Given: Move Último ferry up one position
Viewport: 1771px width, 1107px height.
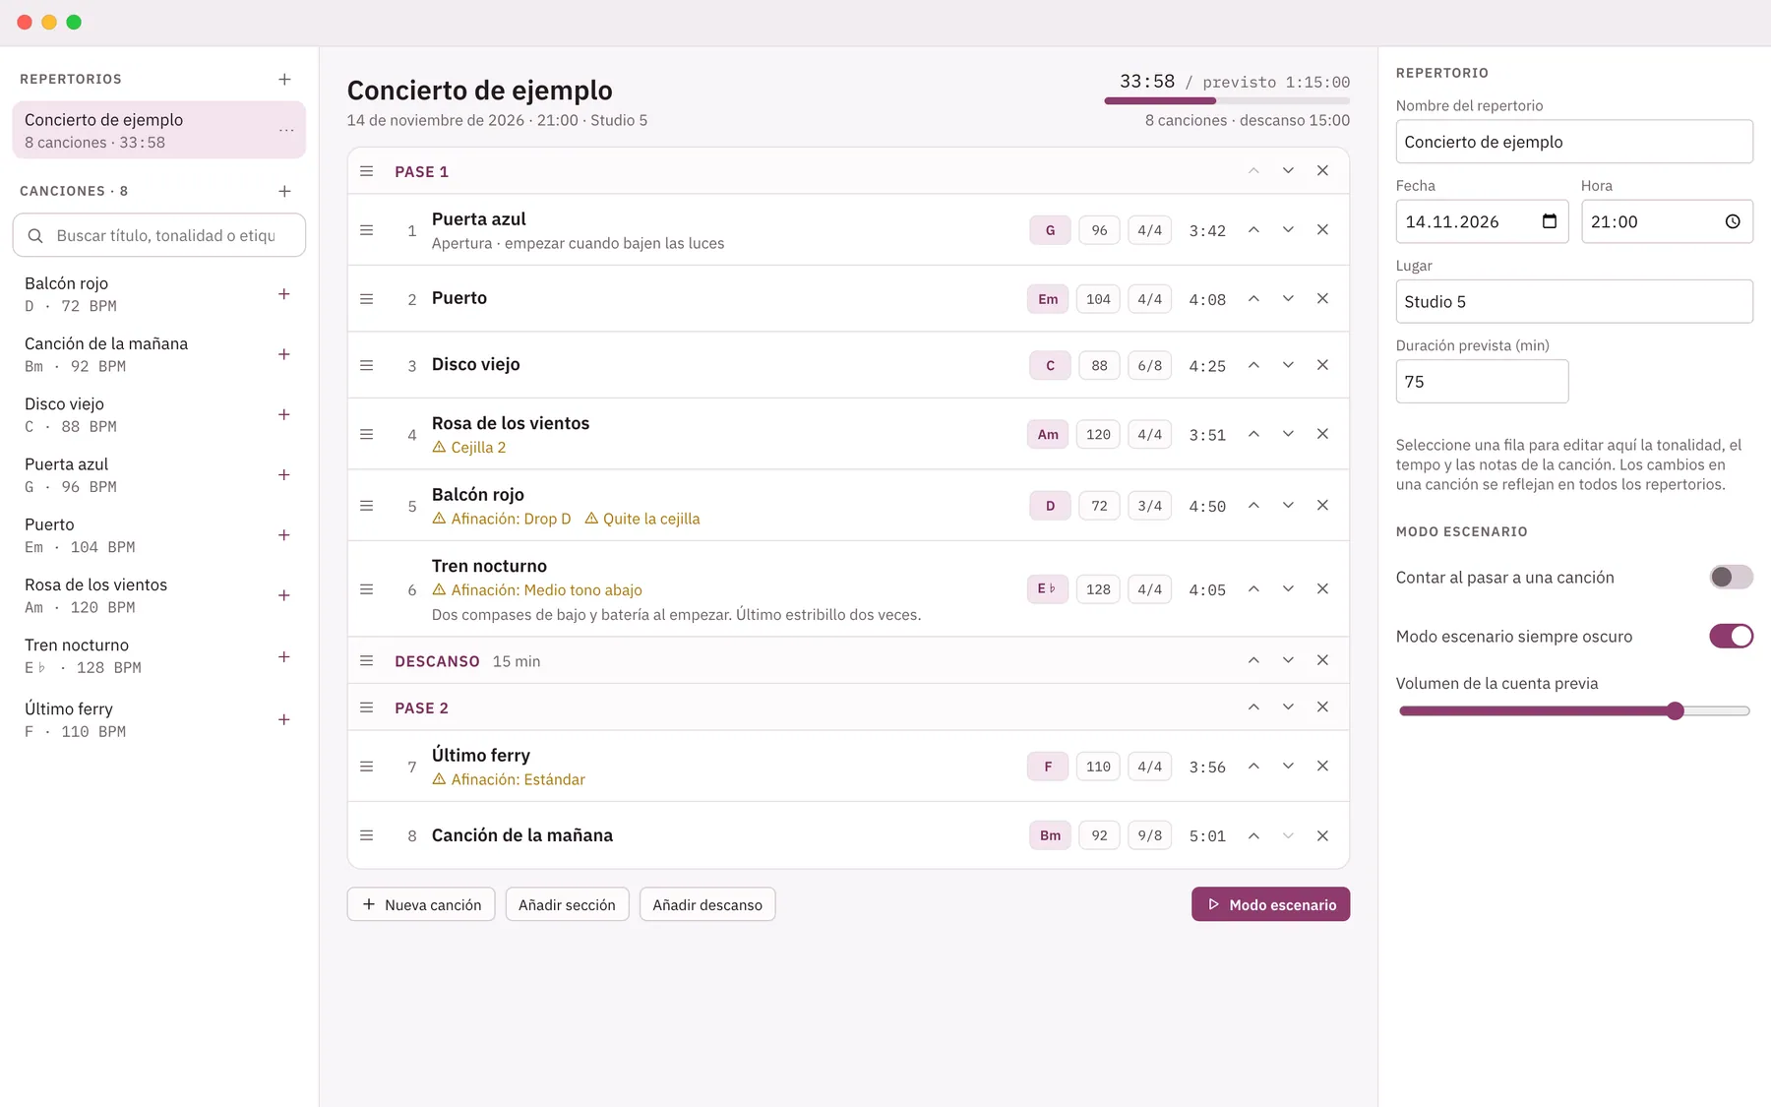Looking at the screenshot, I should (1253, 766).
